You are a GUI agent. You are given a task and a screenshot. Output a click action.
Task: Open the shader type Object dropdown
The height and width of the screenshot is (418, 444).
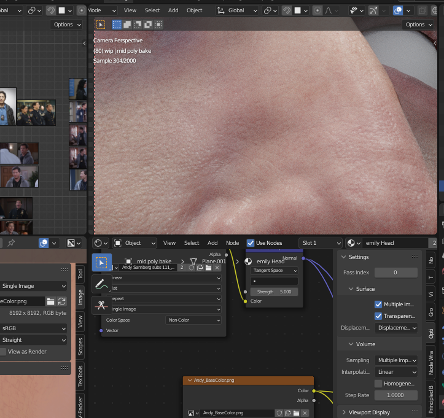click(x=134, y=243)
